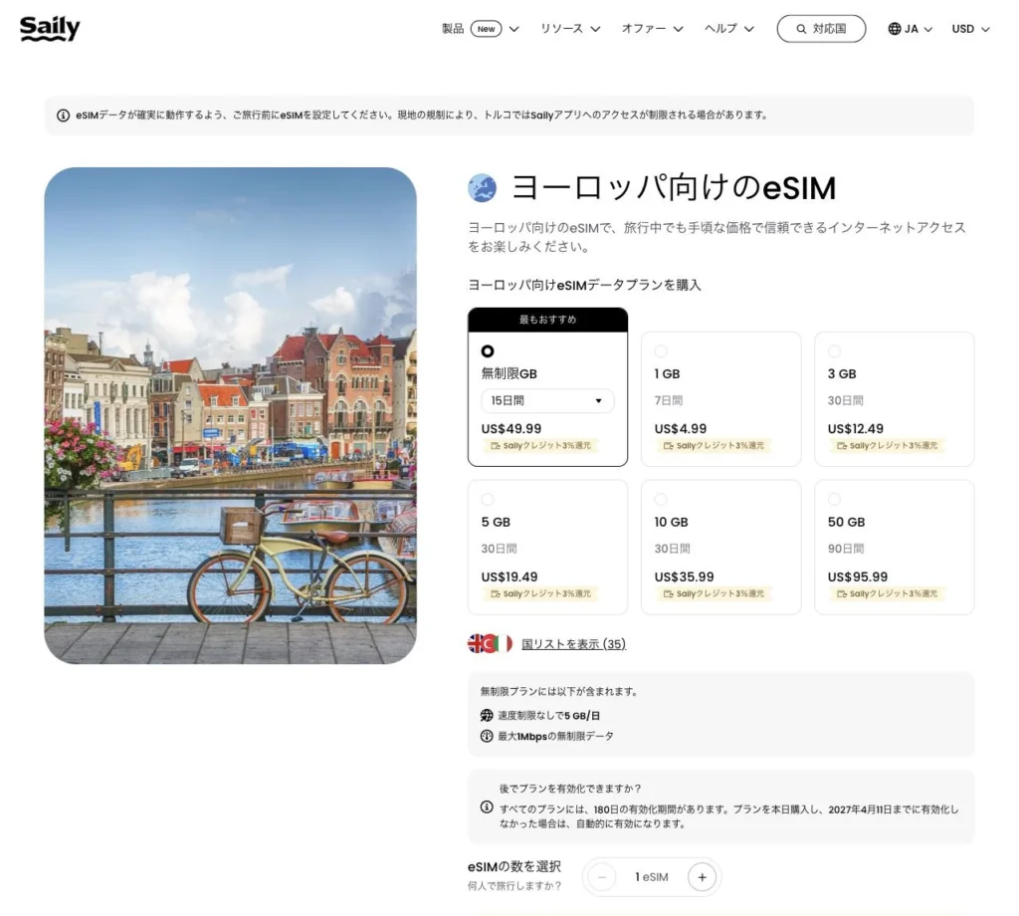Click the speed globe icon for 5 GB/日
Viewport: 1019px width, 916px height.
click(x=486, y=716)
